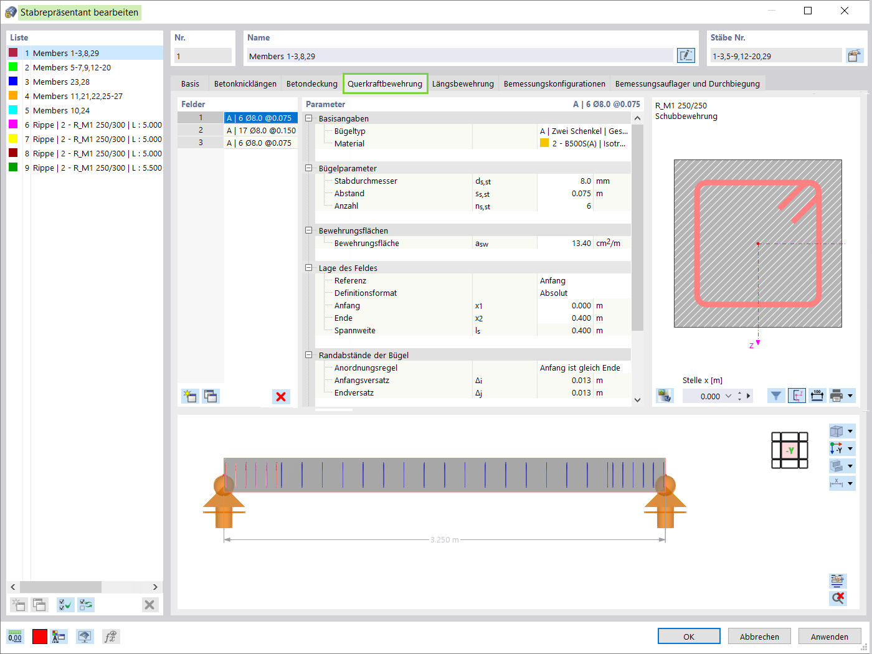Click the gray delete X under Liste
The image size is (872, 654).
click(149, 604)
